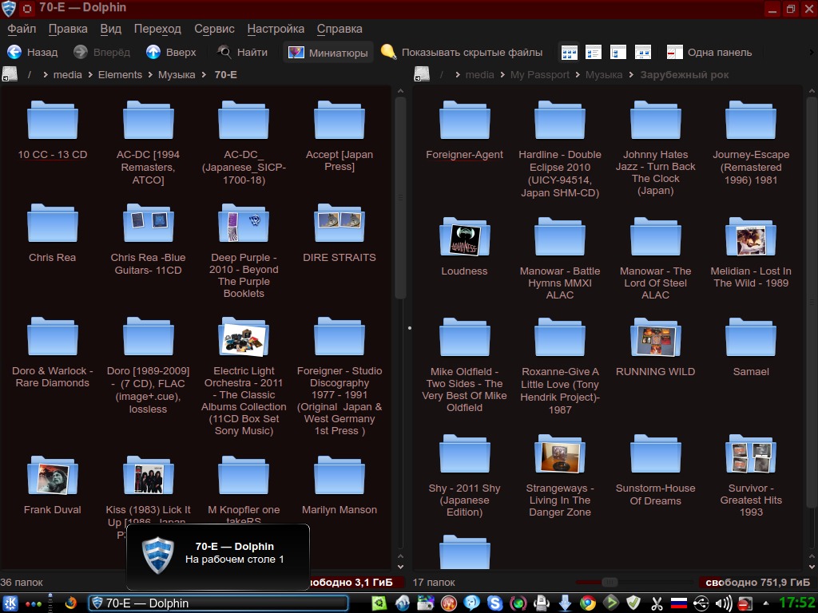The height and width of the screenshot is (613, 818).
Task: Open the KDE application launcher
Action: pyautogui.click(x=10, y=603)
